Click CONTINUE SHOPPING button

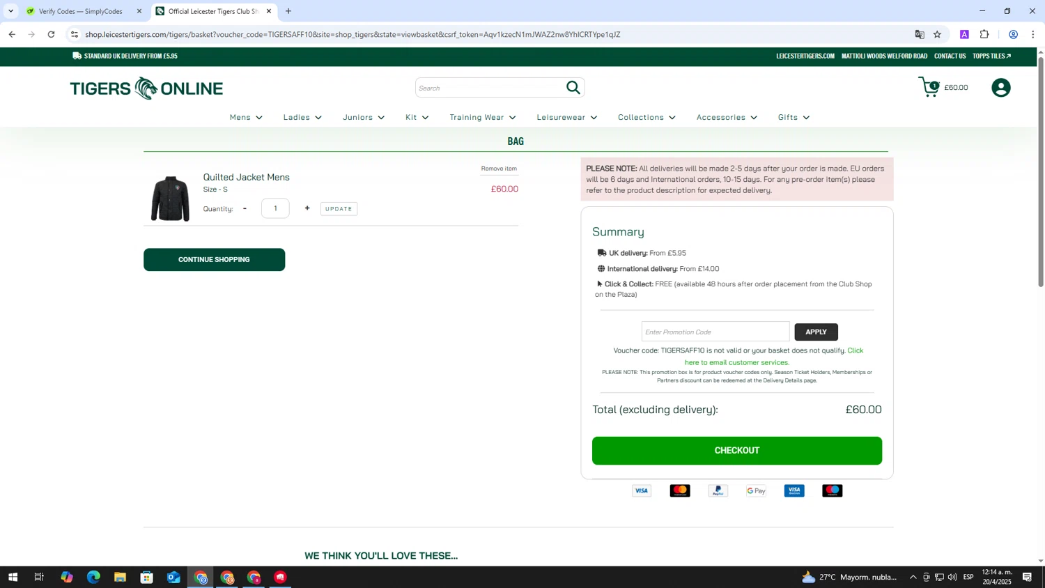click(x=214, y=259)
